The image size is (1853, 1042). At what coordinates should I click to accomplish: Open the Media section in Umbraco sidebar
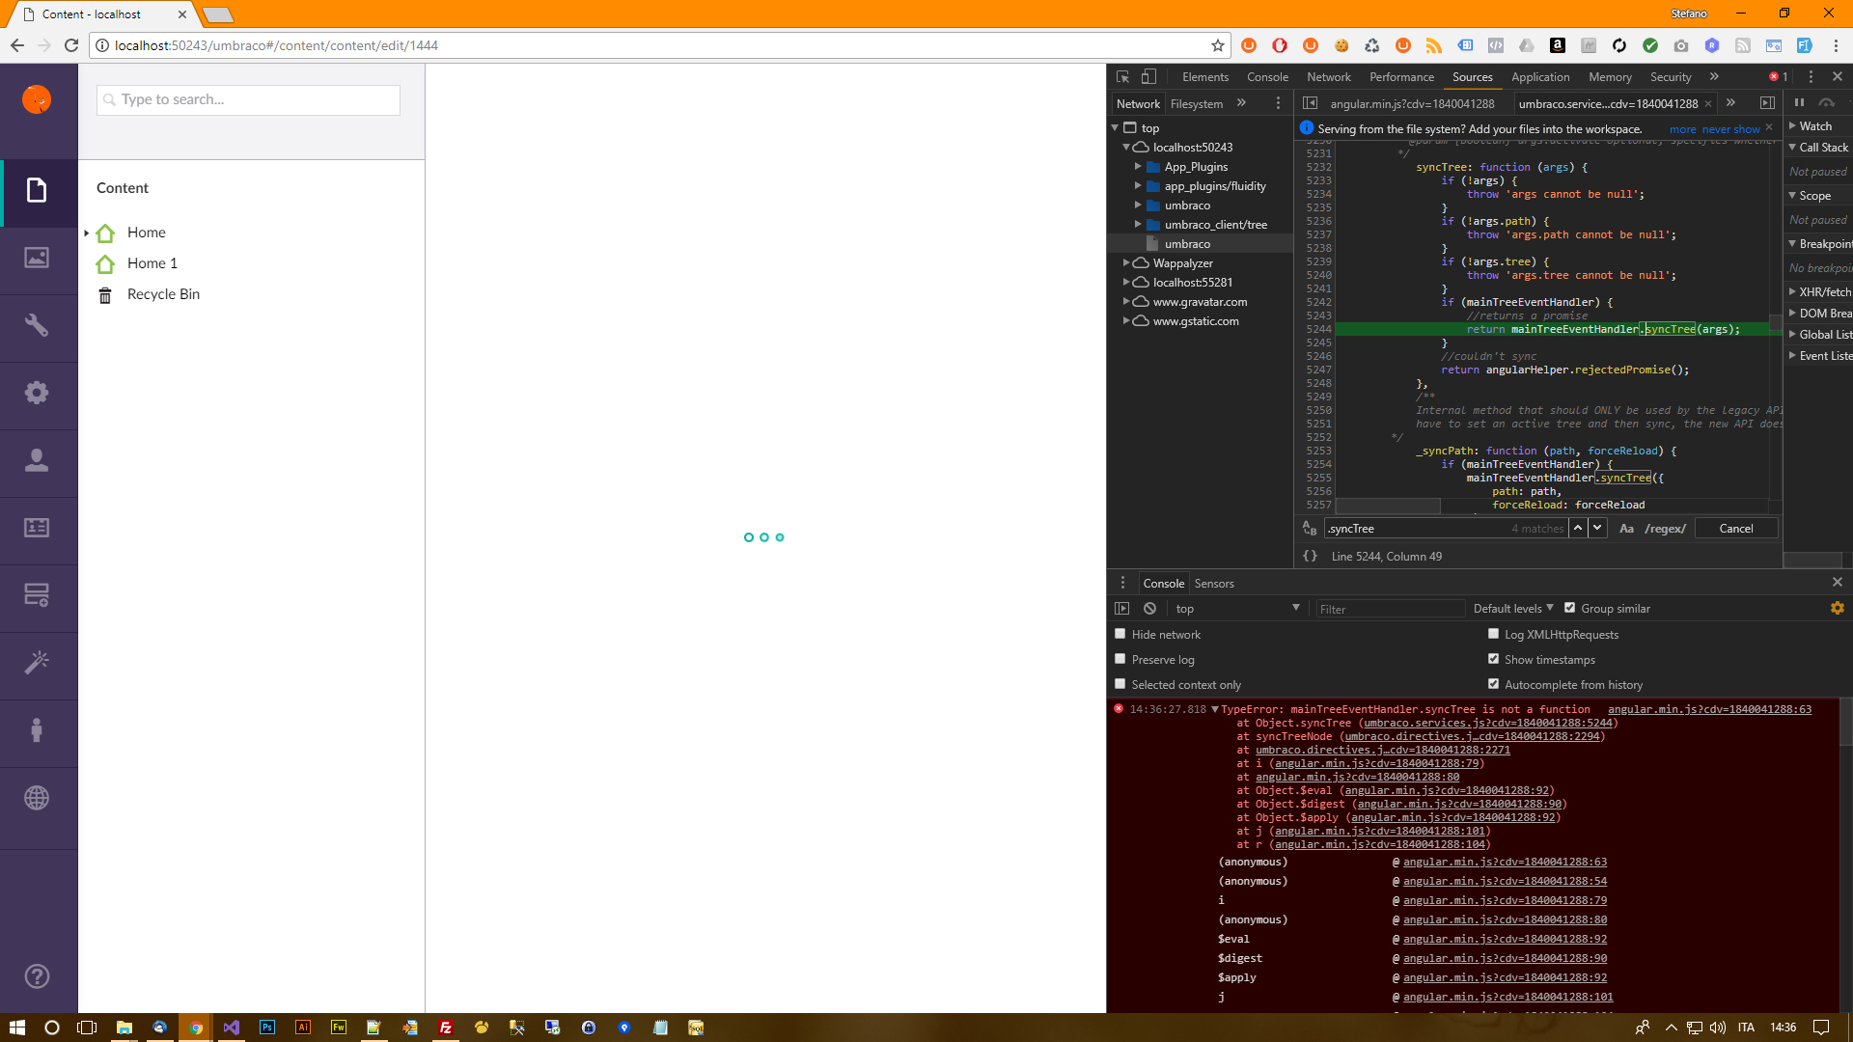[x=37, y=258]
